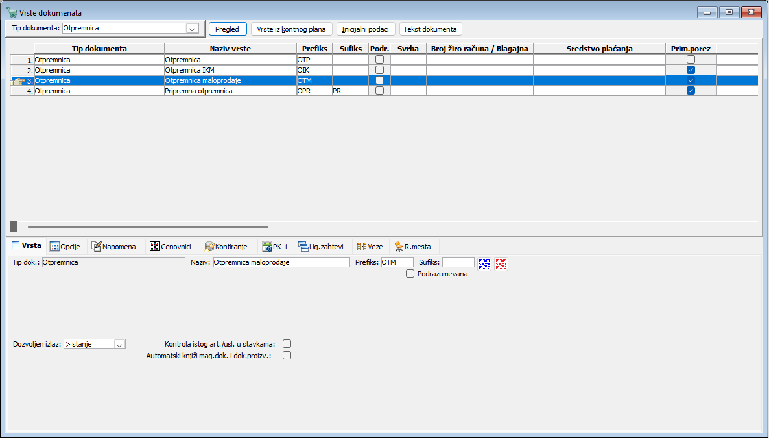
Task: Open the R.mesta tab
Action: [413, 247]
